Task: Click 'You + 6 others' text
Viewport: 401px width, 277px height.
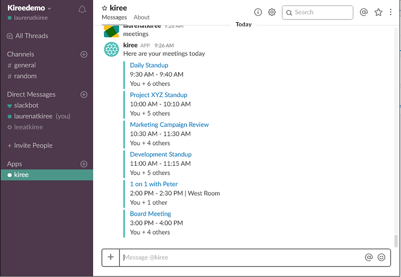Action: [x=150, y=84]
